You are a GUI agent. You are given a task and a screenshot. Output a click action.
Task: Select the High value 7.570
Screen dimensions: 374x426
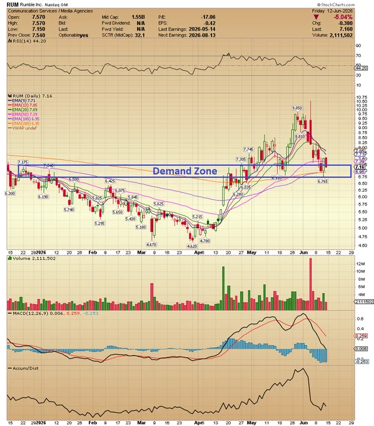(39, 23)
